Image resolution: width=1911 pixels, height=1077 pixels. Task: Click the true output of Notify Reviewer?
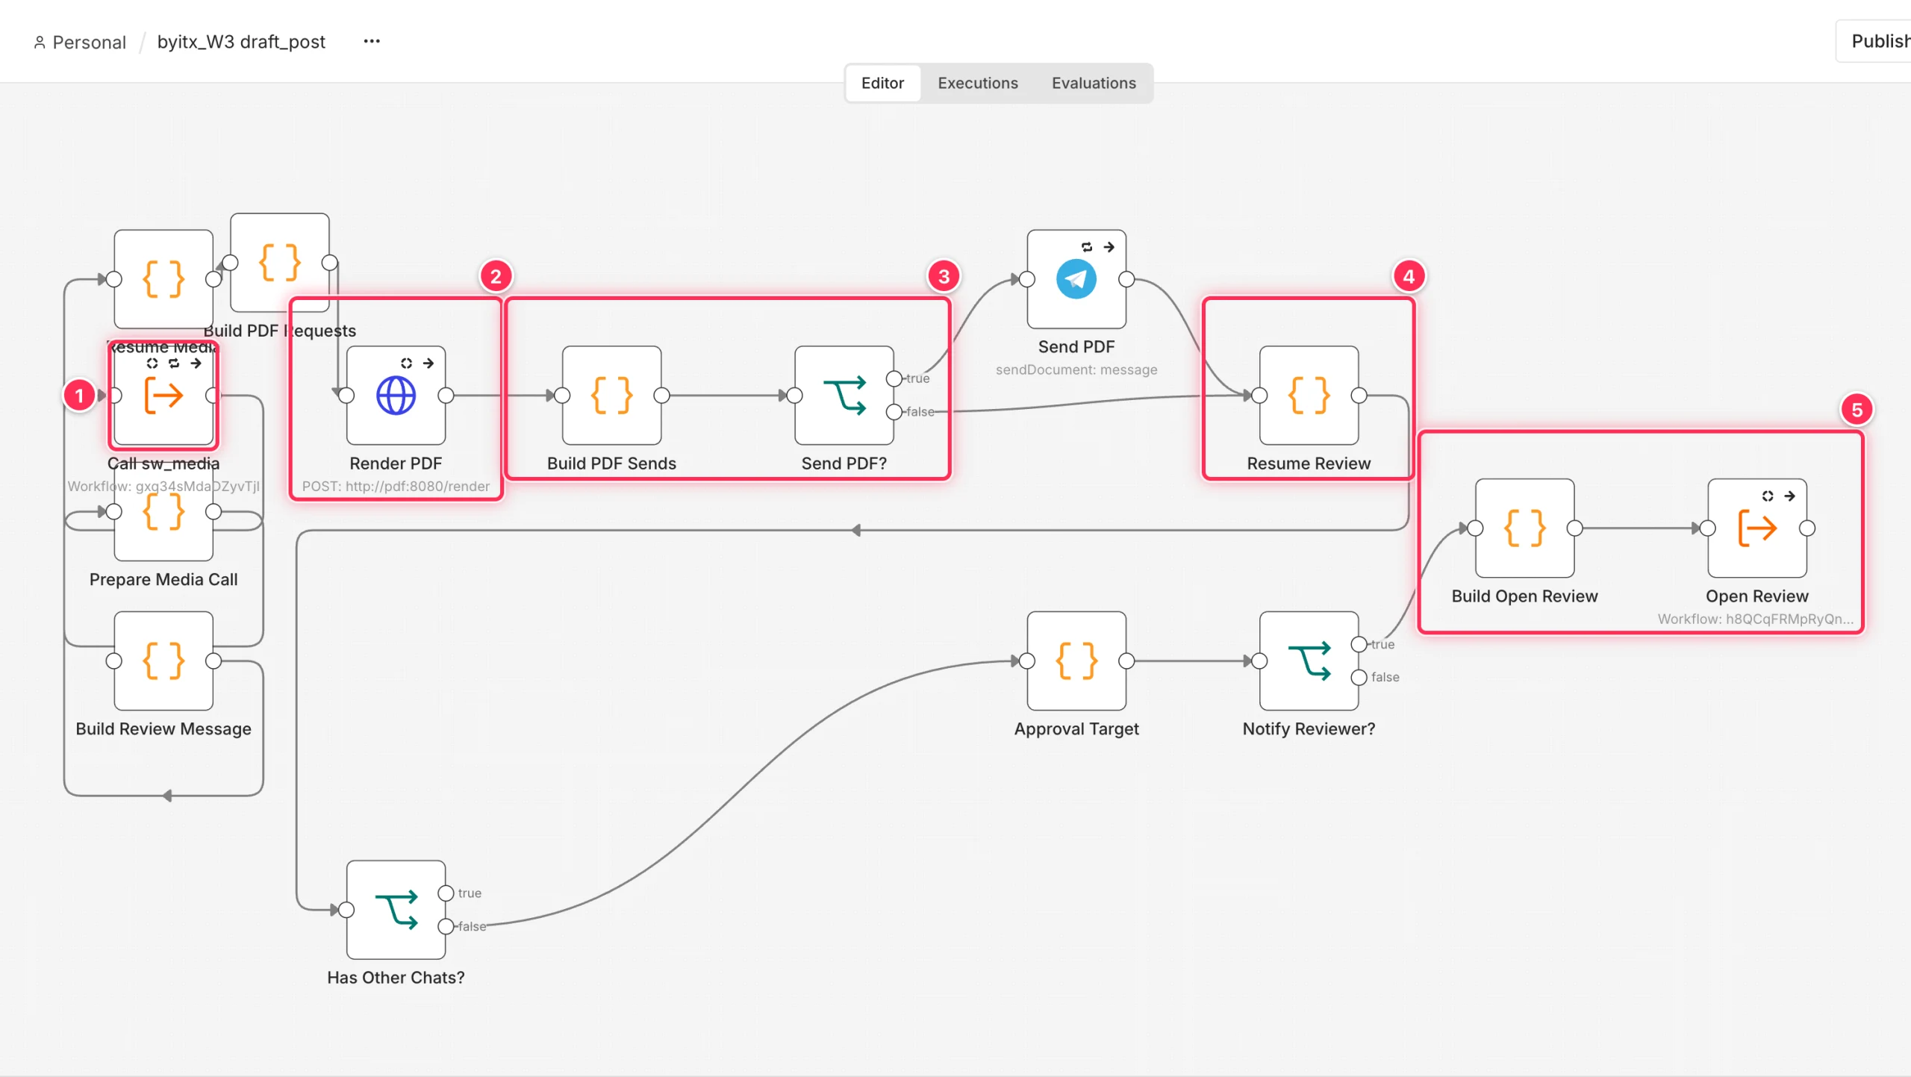tap(1359, 644)
